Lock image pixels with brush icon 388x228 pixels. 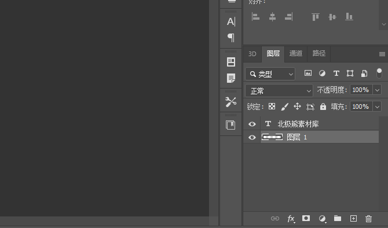click(x=284, y=106)
